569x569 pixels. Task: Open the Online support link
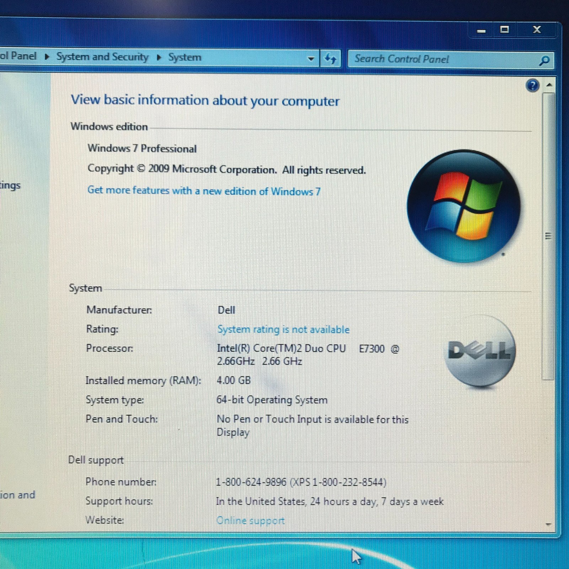pos(250,521)
